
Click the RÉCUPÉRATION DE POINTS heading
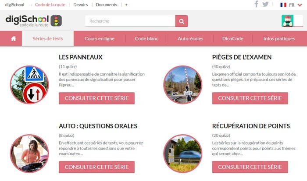(x=251, y=126)
